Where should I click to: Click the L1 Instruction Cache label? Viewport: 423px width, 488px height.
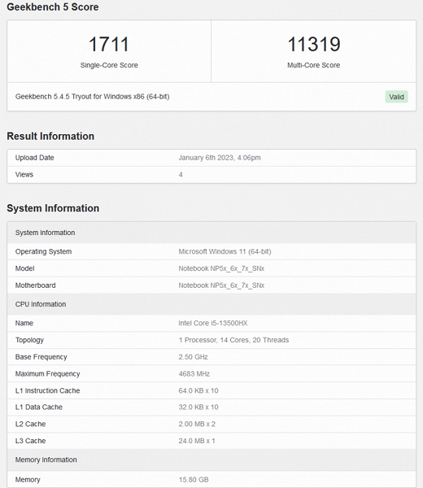(48, 390)
